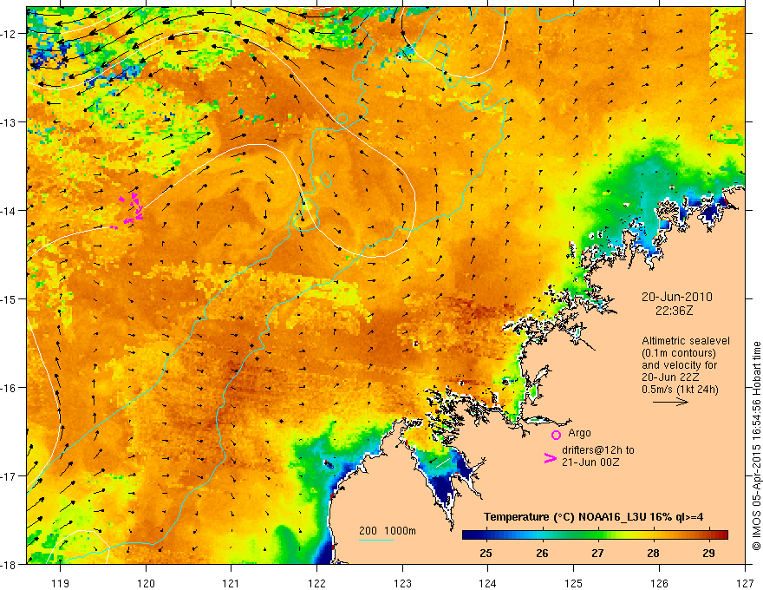
Task: Click the '0.5m/s (1kt 24h)' scale text
Action: click(681, 389)
